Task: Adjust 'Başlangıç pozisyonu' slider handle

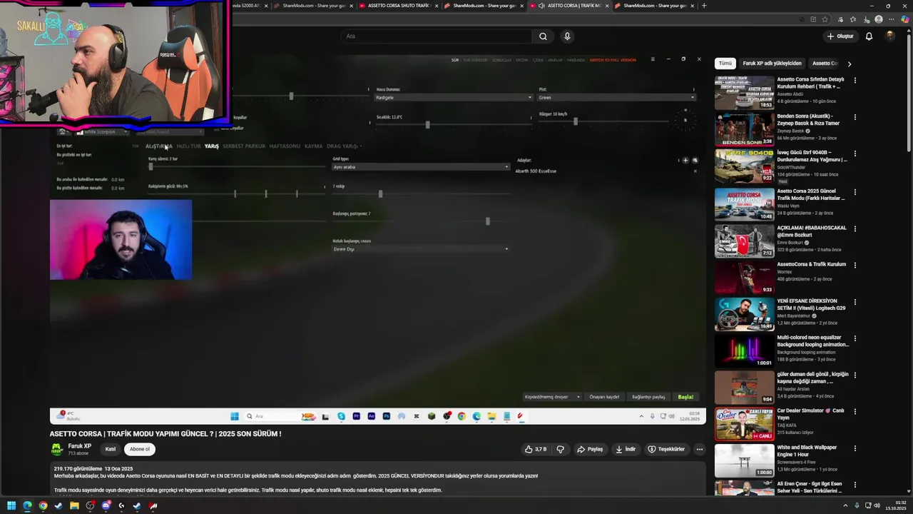Action: point(488,221)
